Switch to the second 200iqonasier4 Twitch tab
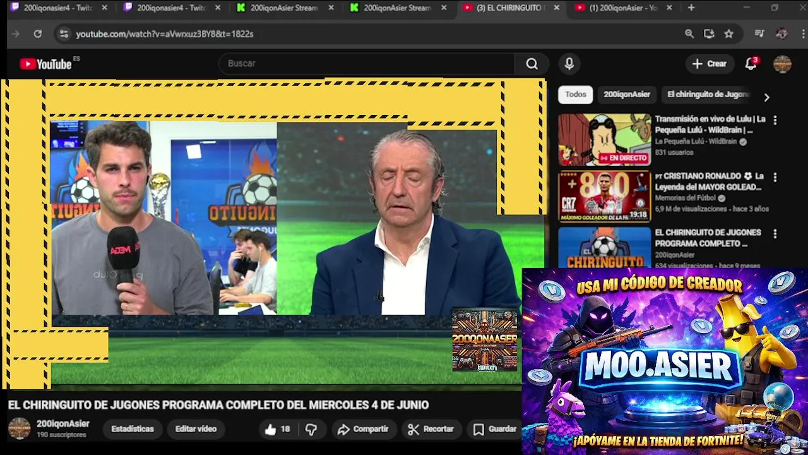The width and height of the screenshot is (808, 455). [165, 8]
